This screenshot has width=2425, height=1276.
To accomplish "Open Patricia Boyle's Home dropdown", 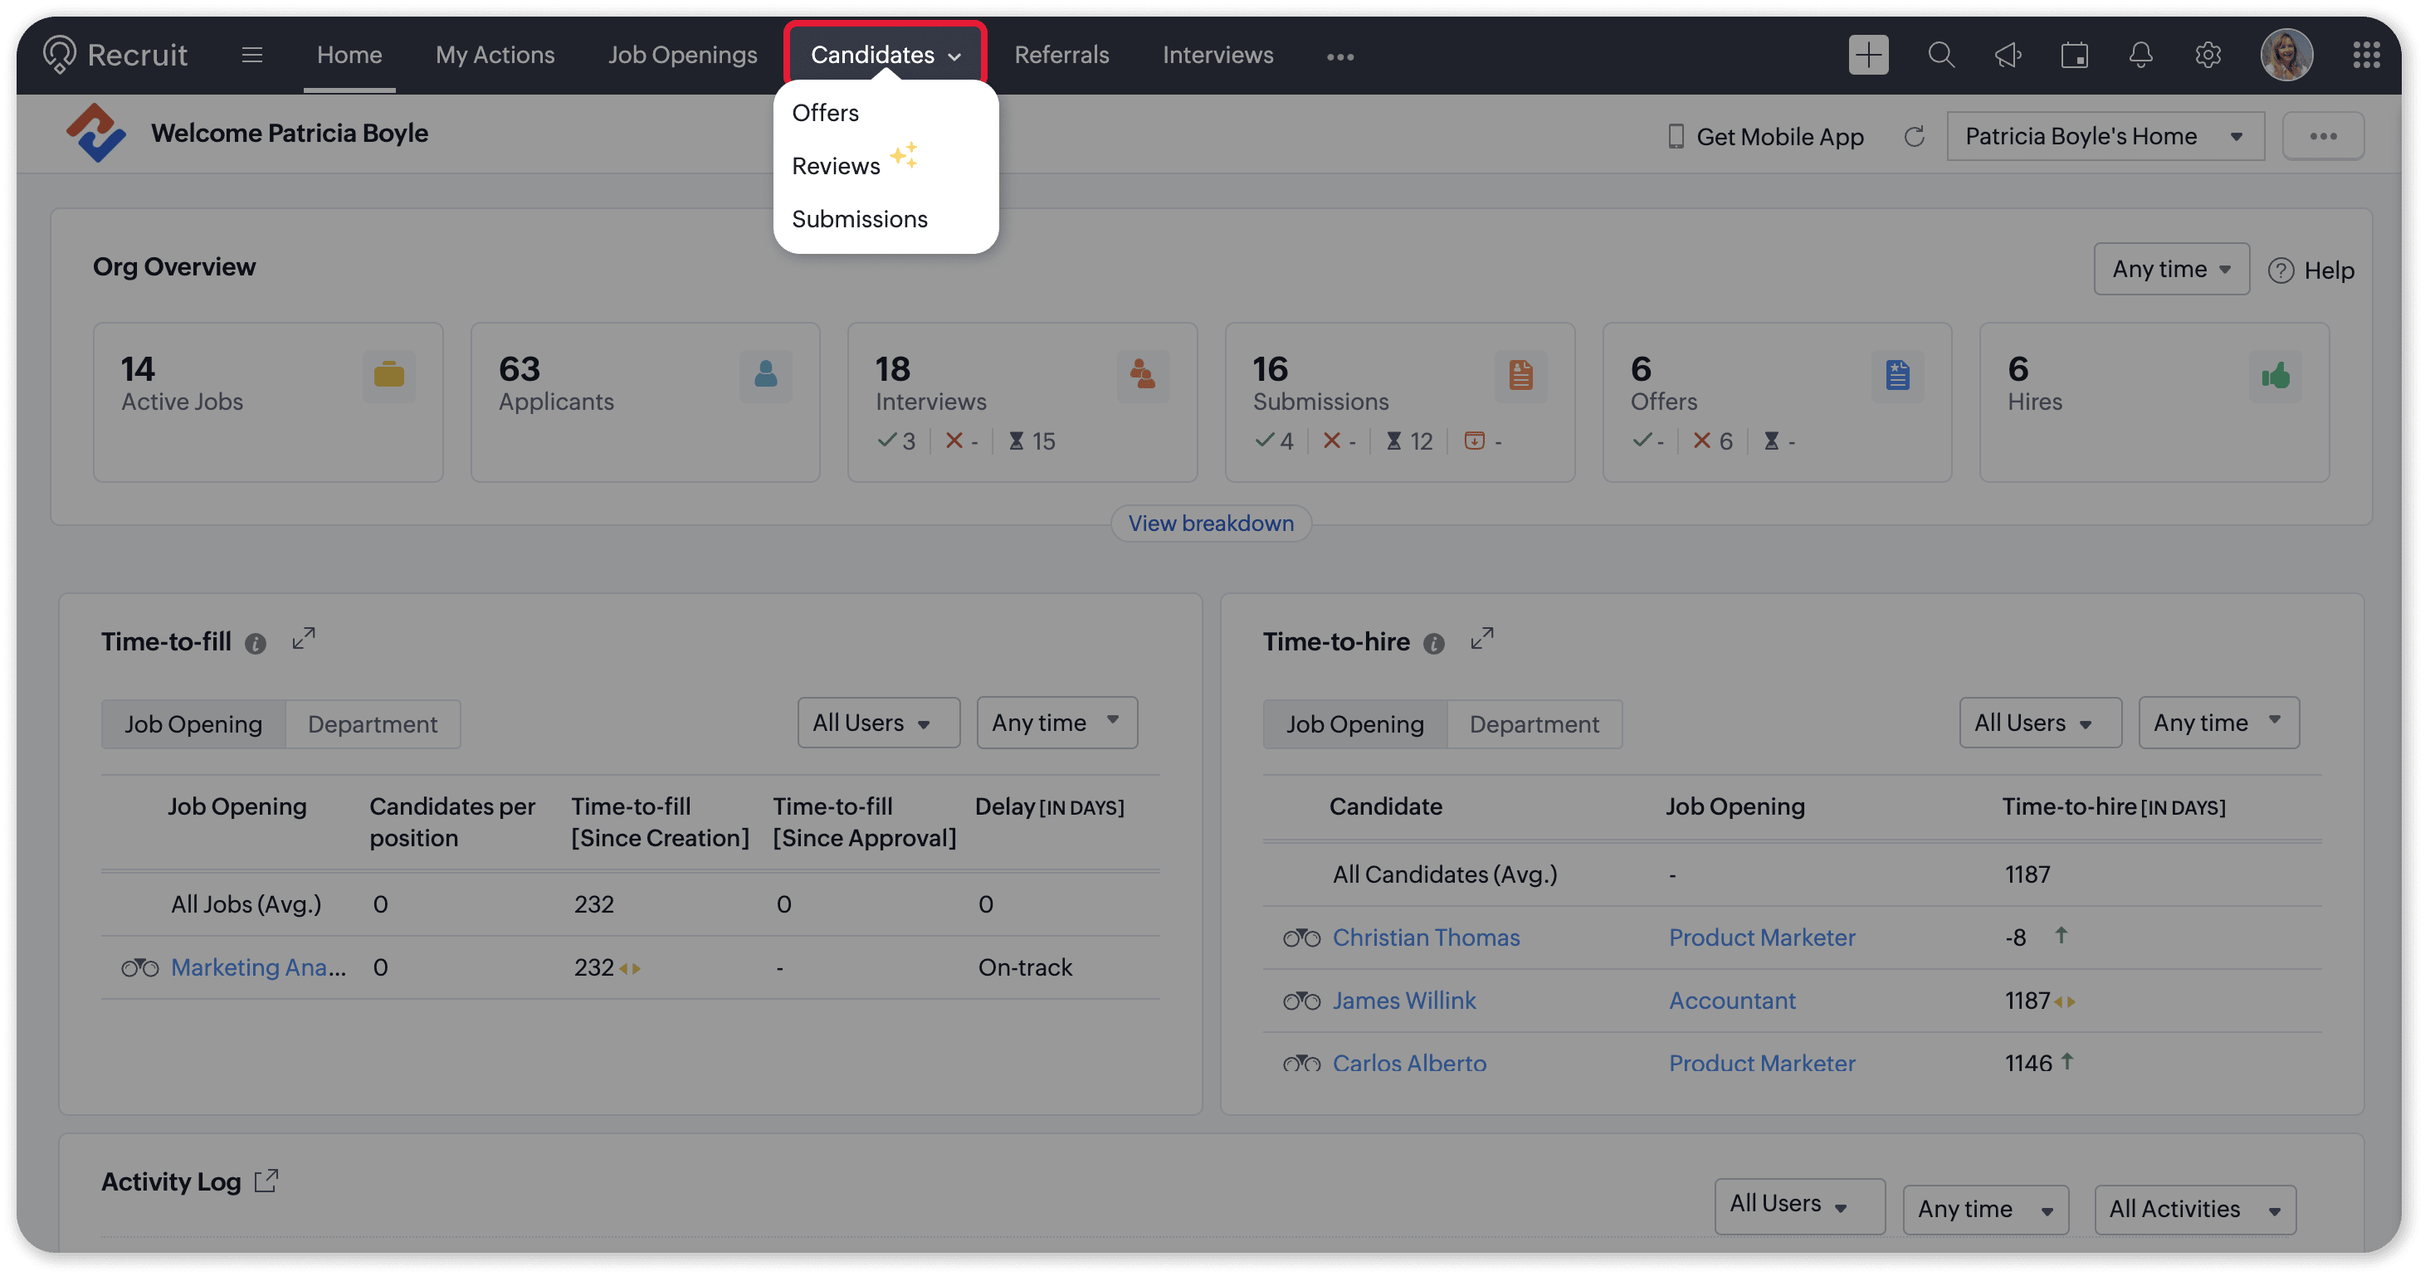I will [x=2104, y=136].
